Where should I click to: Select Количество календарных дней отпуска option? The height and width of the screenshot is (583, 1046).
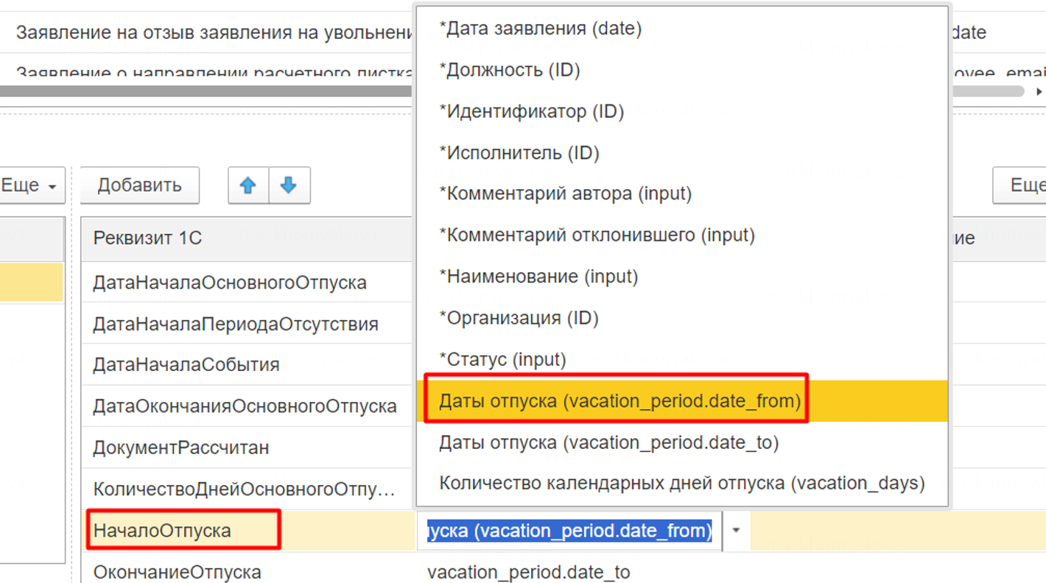point(681,484)
